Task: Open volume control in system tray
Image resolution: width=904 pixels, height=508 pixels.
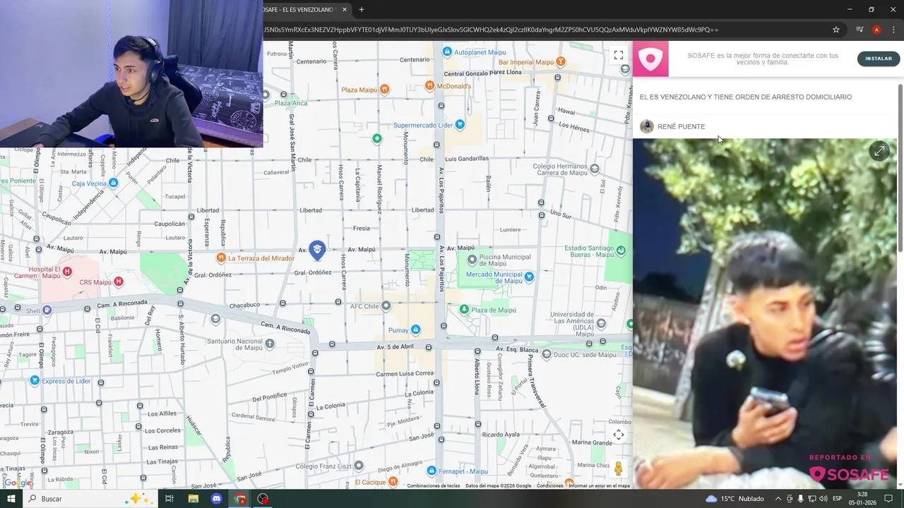Action: pos(823,499)
